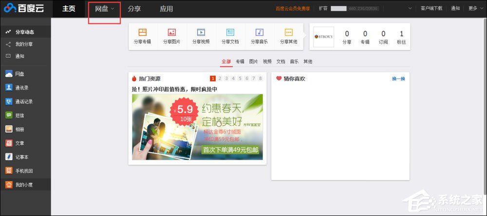Click 百度云会员免费享 link
Viewport: 487px width, 216px height.
point(293,9)
